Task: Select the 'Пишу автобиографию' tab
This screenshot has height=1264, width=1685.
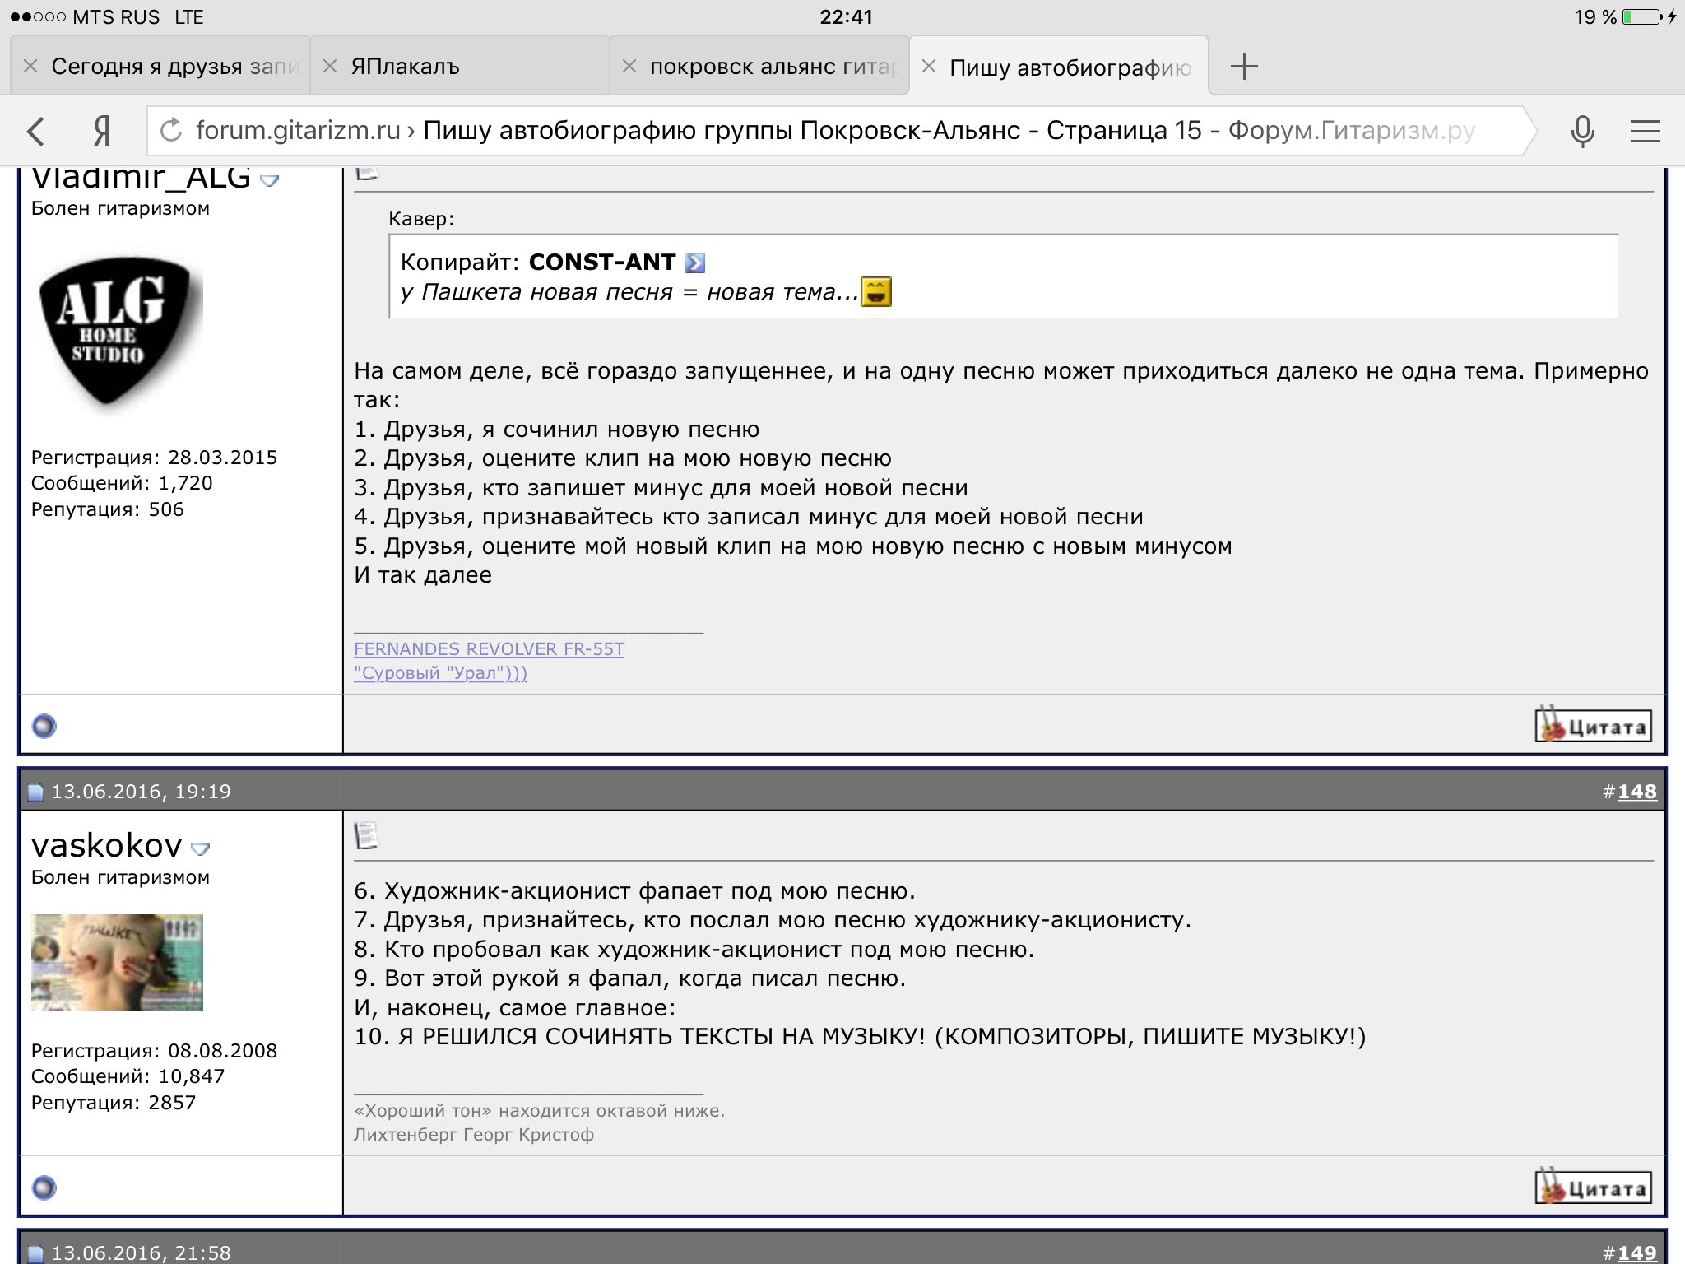Action: tap(1060, 66)
